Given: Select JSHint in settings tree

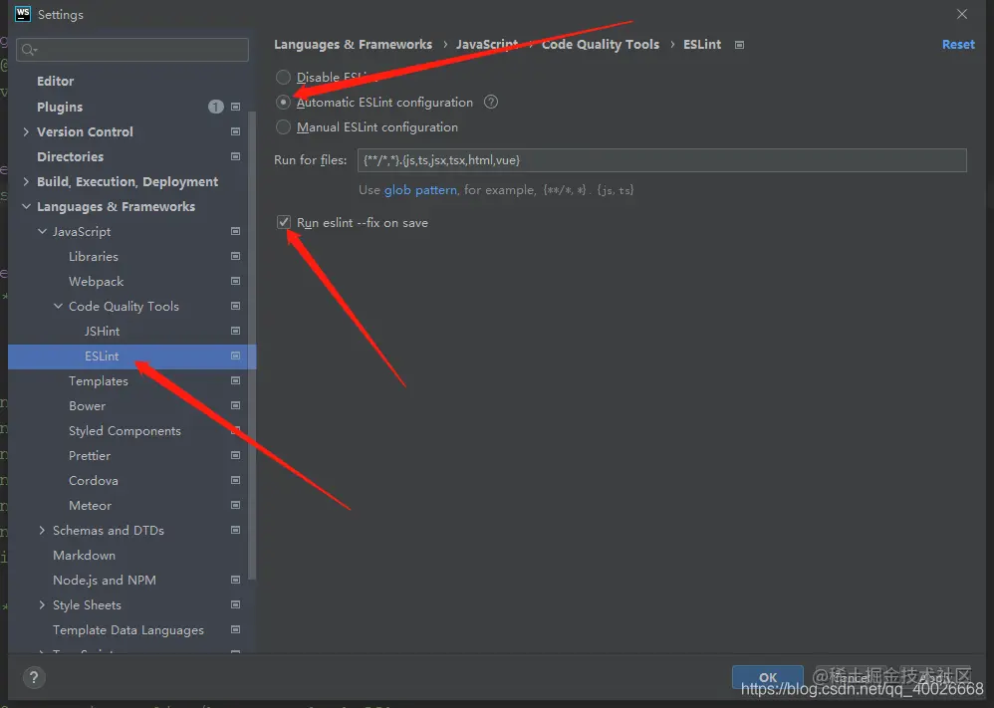Looking at the screenshot, I should point(102,331).
